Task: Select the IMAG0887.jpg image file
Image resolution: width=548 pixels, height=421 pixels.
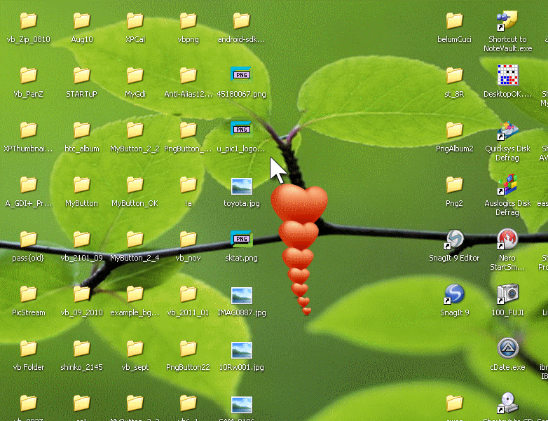Action: pyautogui.click(x=241, y=295)
